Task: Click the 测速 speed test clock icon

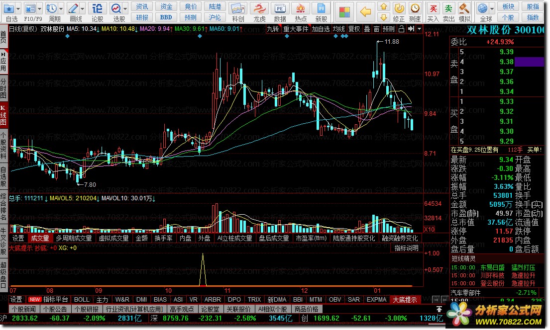Action: tap(415, 8)
